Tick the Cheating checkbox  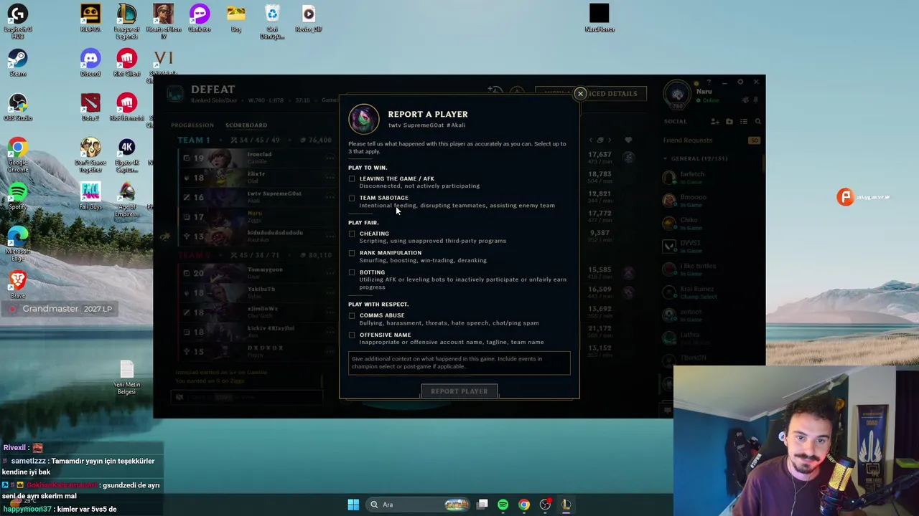point(352,234)
